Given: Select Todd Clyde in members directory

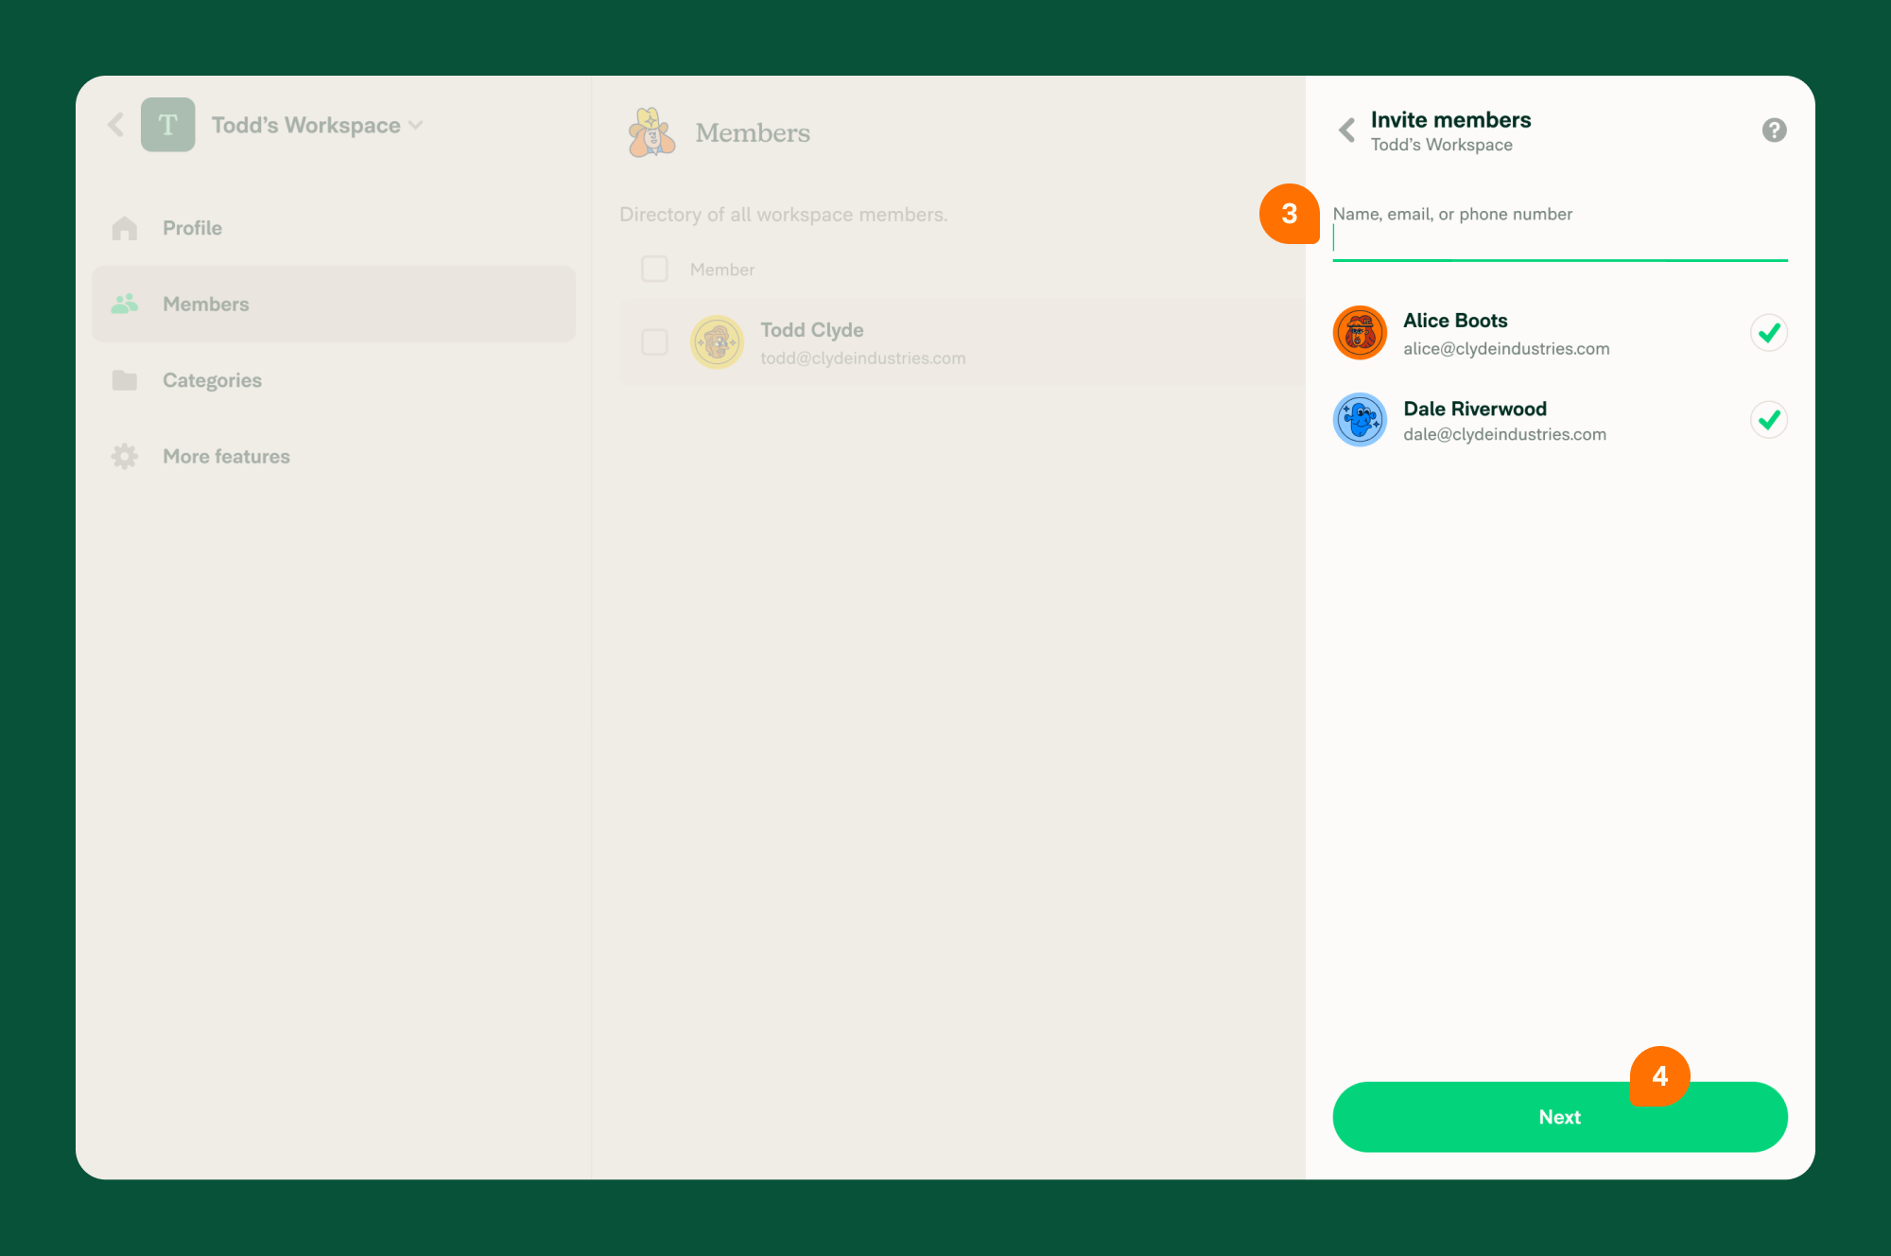Looking at the screenshot, I should pyautogui.click(x=654, y=342).
